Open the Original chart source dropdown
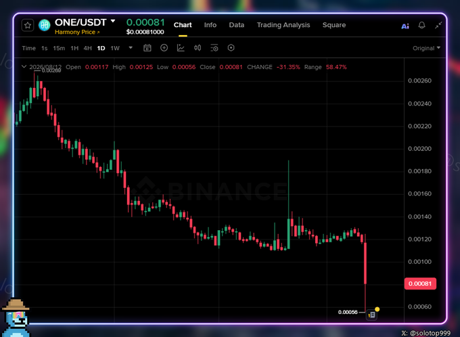The width and height of the screenshot is (460, 337). click(426, 48)
